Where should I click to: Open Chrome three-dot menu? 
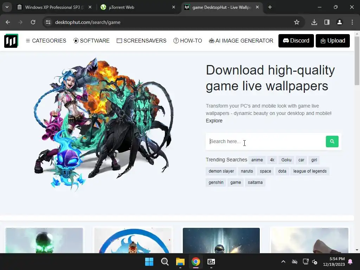(352, 22)
